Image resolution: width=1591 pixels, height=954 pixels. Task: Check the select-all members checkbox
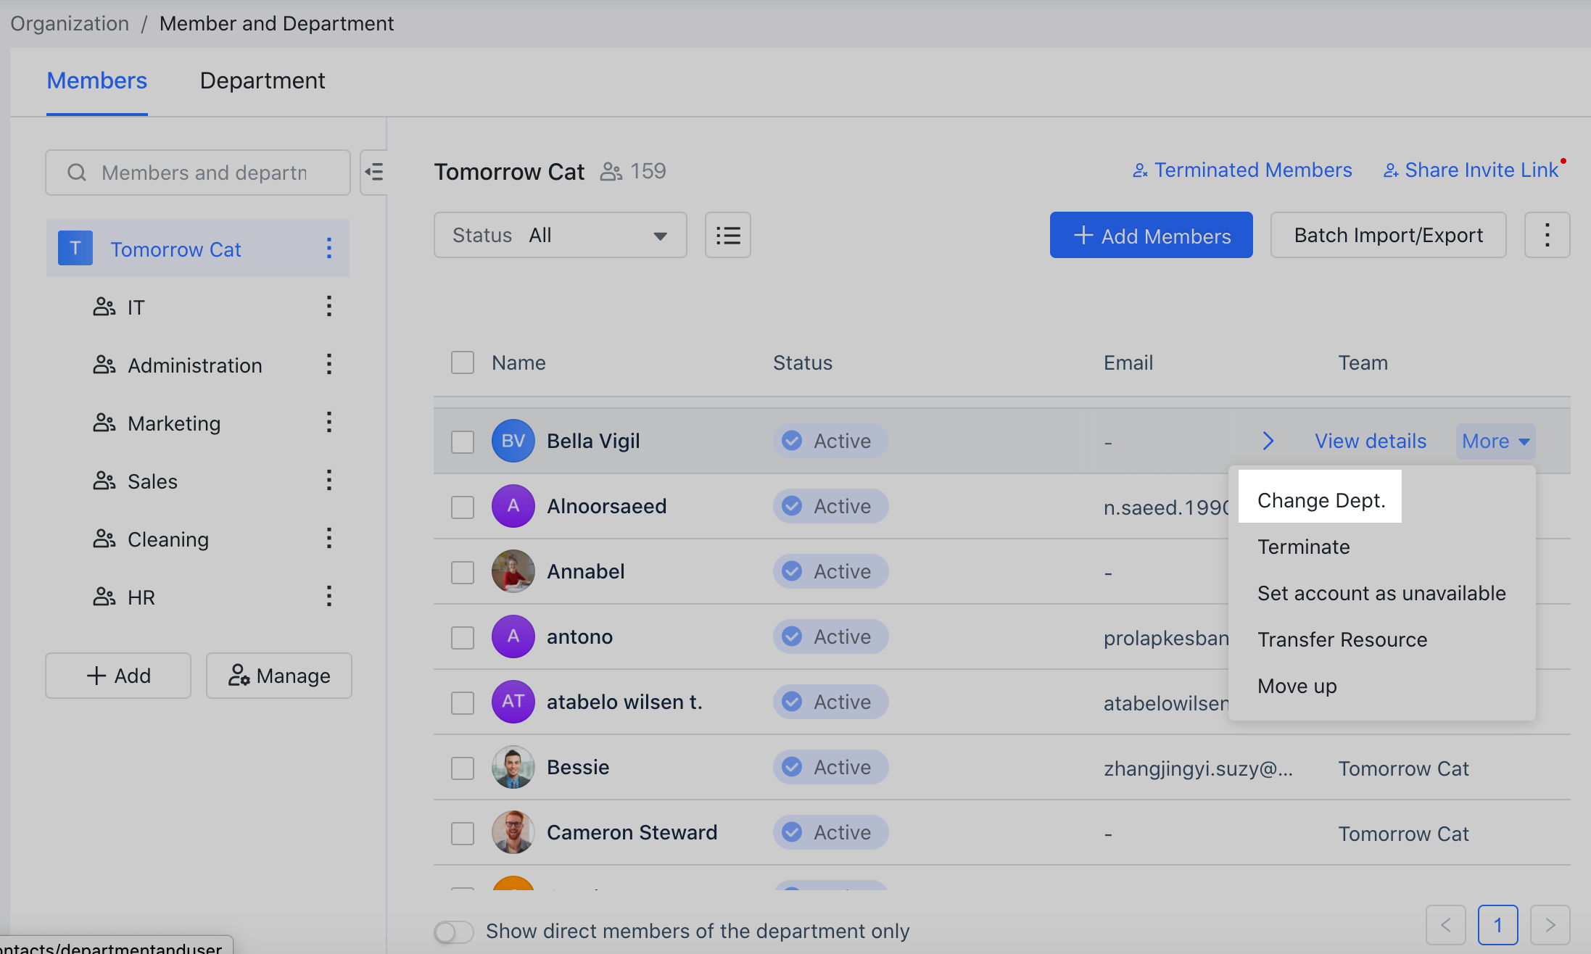point(462,362)
